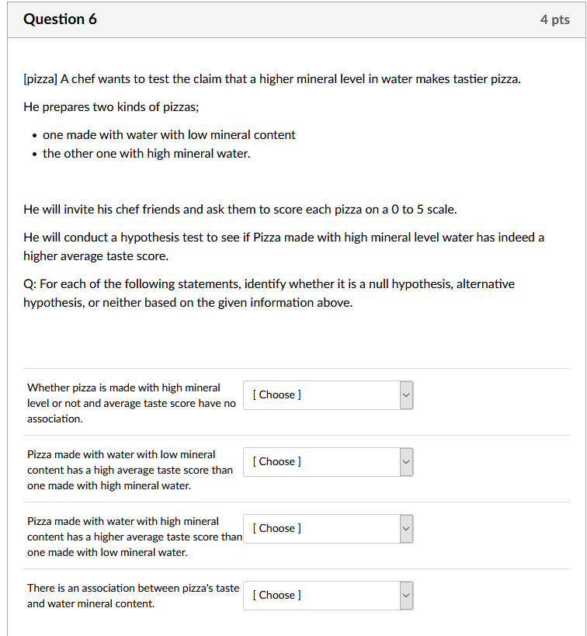
Task: Click the chevron on the last [Choose] selector
Action: [x=405, y=595]
